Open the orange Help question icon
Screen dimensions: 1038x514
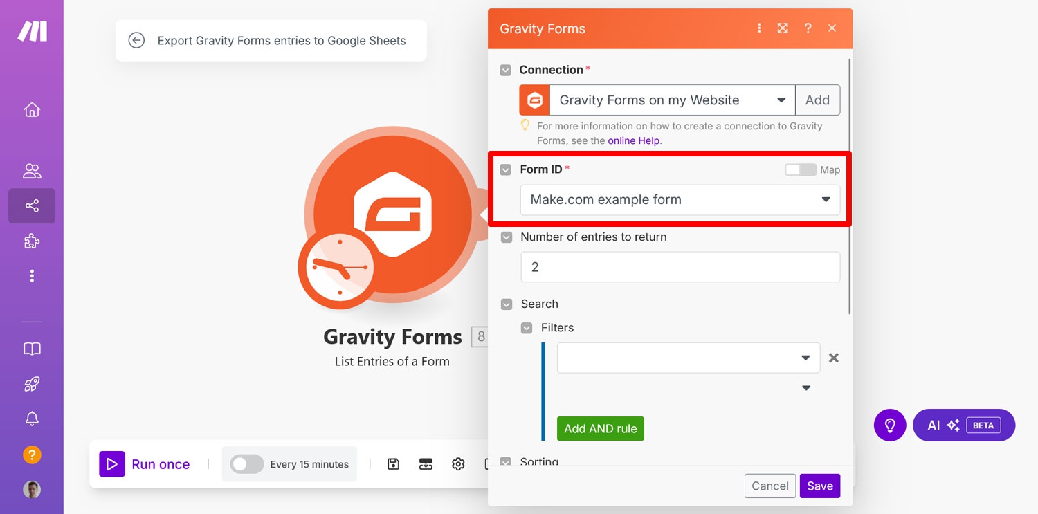click(32, 455)
